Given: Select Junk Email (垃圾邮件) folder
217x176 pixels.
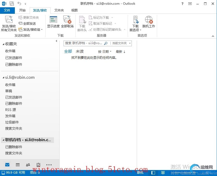Looking at the screenshot, I should tap(12, 122).
